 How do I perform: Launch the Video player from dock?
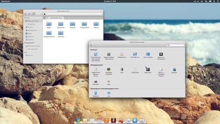[x=113, y=120]
